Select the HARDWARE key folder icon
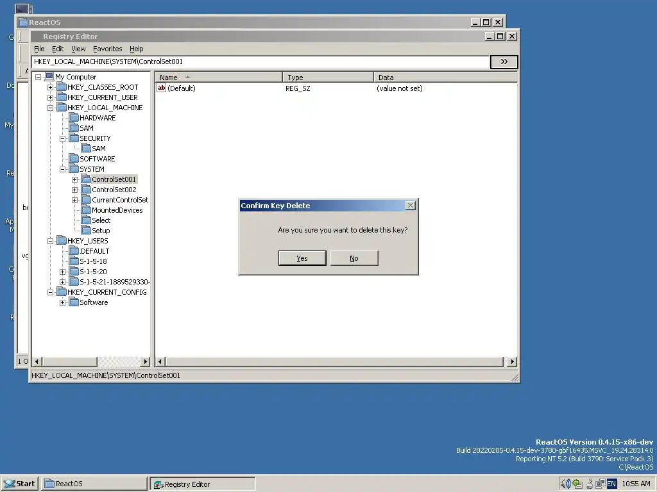Image resolution: width=657 pixels, height=492 pixels. click(74, 118)
